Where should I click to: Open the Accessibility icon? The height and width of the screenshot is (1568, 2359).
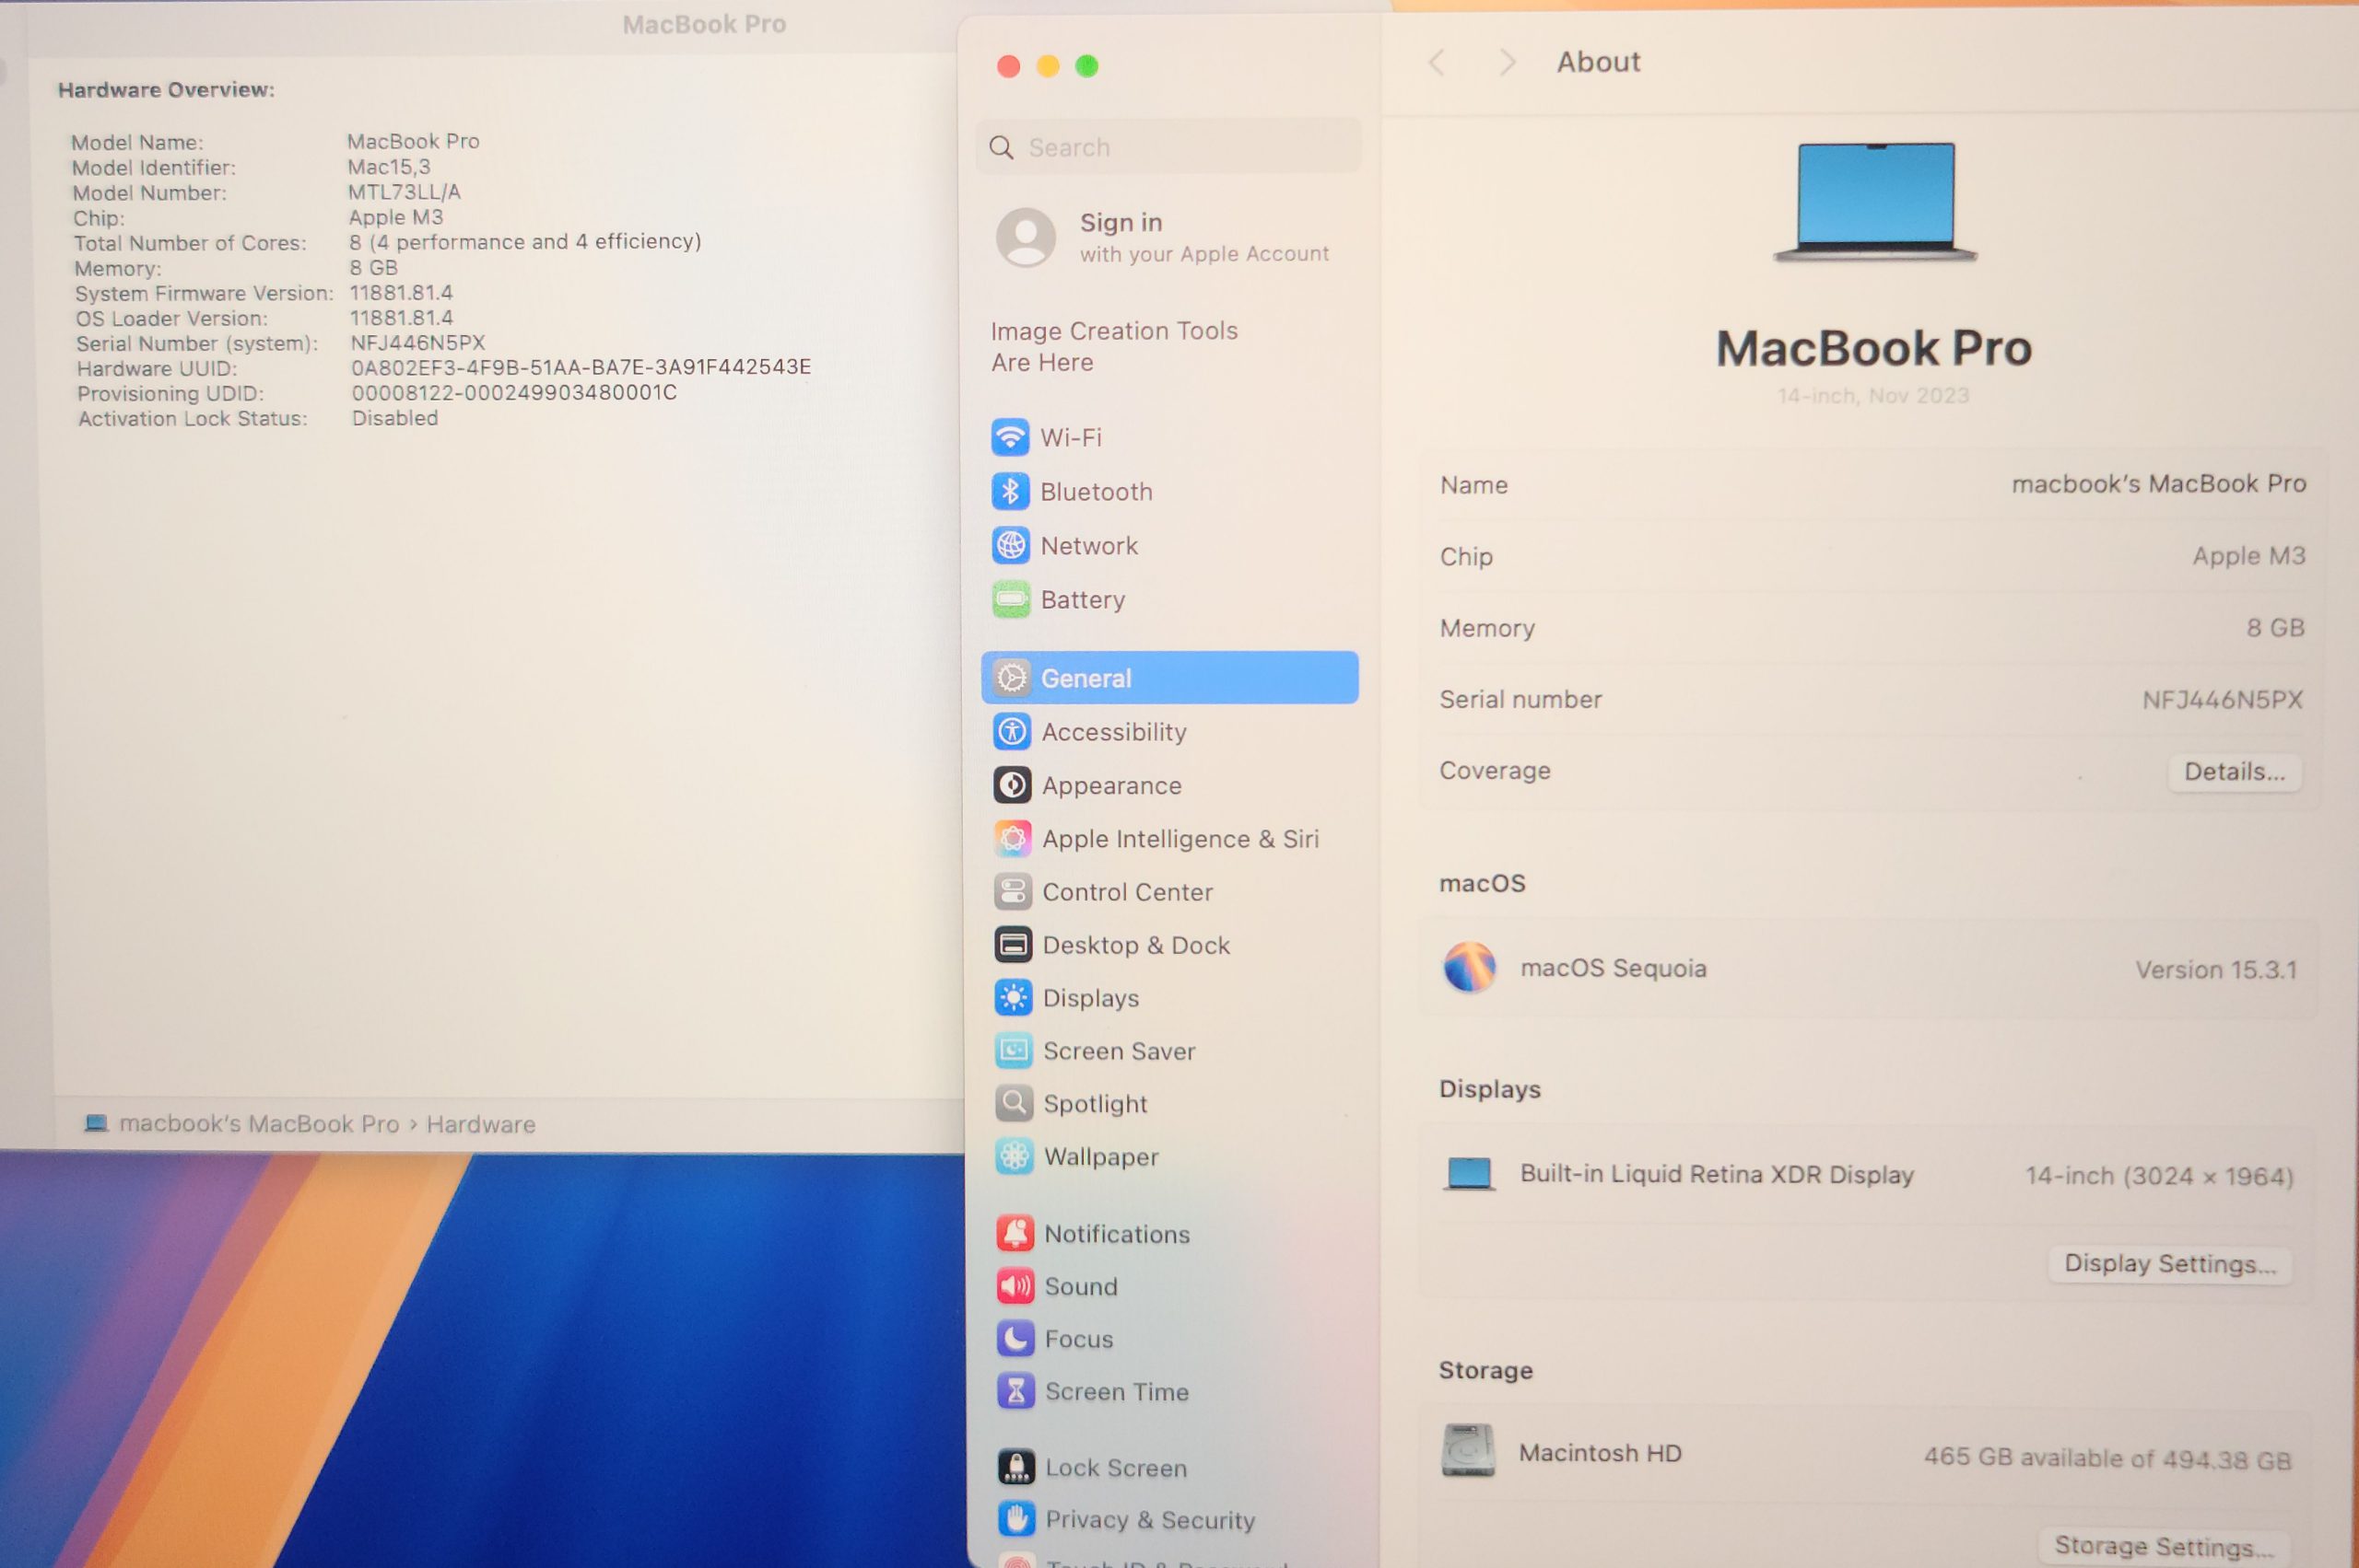pyautogui.click(x=1012, y=732)
